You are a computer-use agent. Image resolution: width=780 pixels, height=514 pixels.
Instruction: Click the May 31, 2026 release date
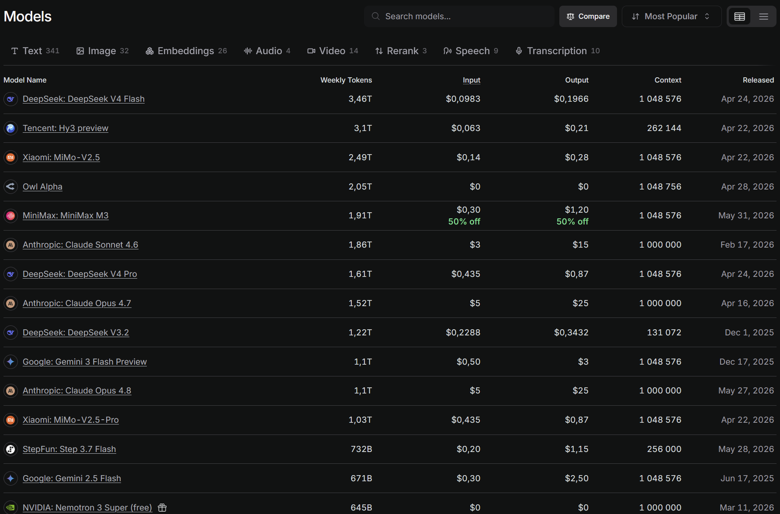746,216
